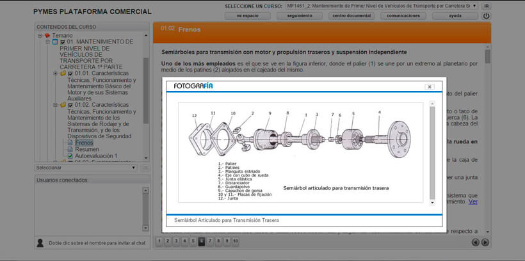Click scroll up arrow in Usuarios conectados
Viewport: 525px width, 261px height.
145,191
